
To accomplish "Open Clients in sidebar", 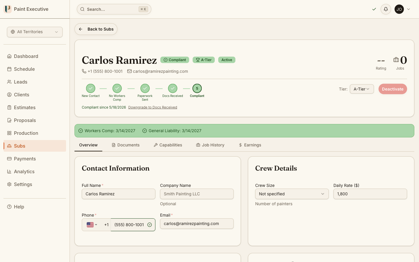I will (x=35, y=95).
